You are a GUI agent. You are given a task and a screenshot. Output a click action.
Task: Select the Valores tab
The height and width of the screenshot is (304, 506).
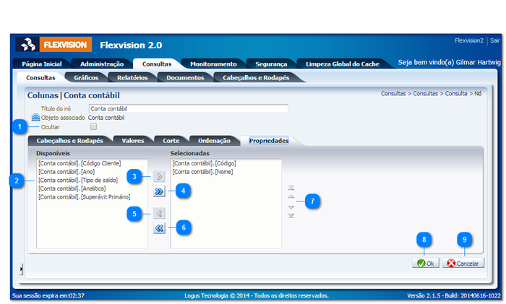click(x=132, y=141)
